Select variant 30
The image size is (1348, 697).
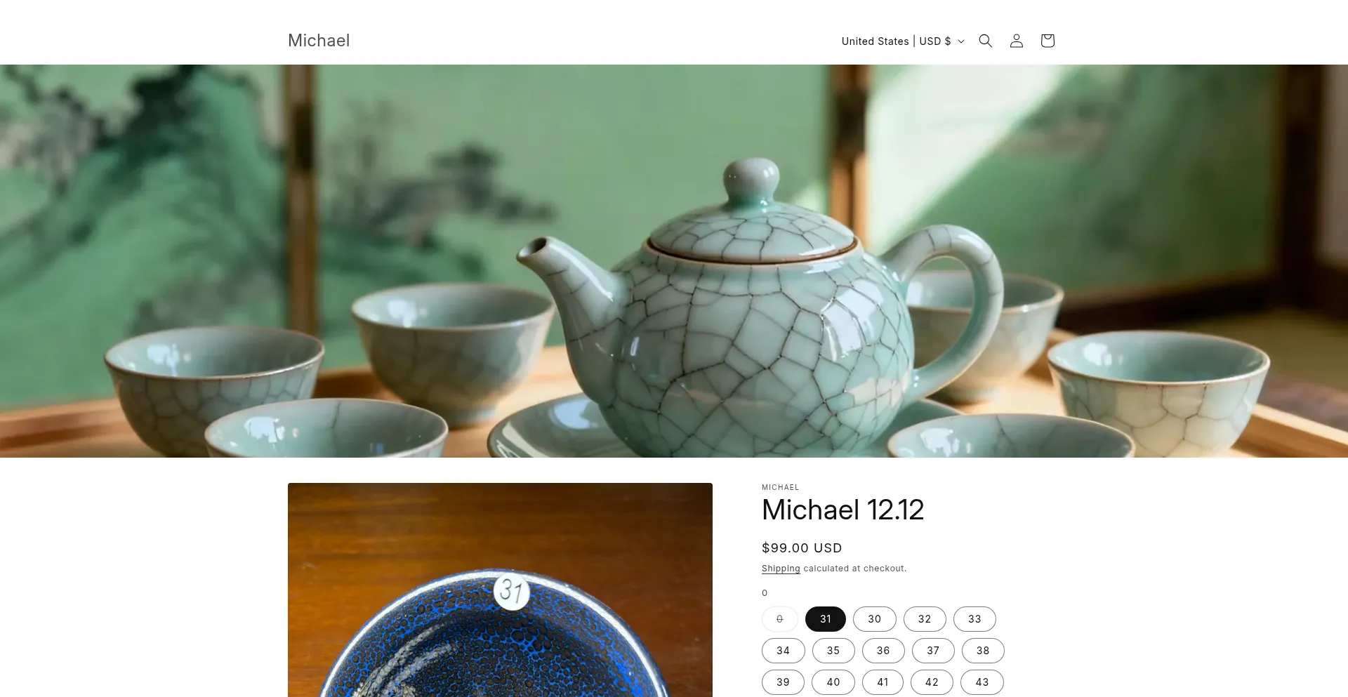[874, 619]
